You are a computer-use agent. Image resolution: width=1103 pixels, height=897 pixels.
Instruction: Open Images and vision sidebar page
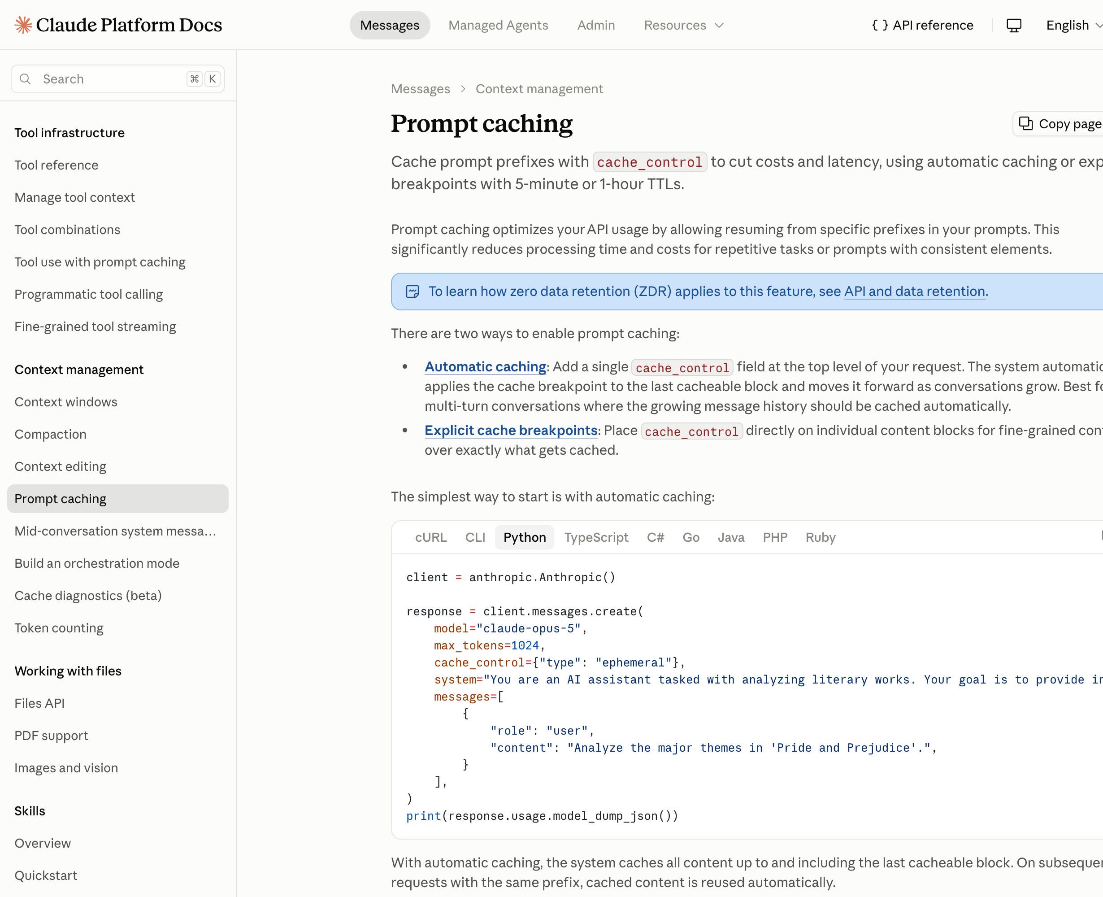(x=66, y=768)
